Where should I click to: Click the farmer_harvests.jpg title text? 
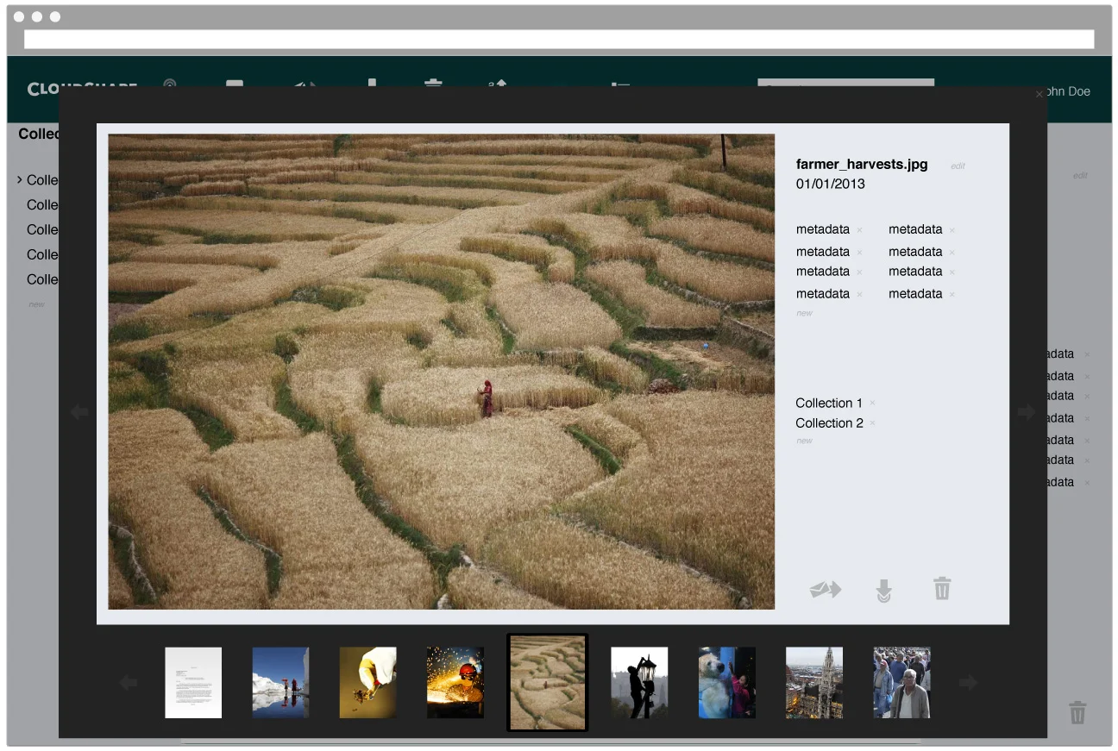click(862, 164)
